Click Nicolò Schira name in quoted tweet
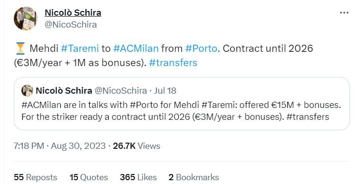 64,91
